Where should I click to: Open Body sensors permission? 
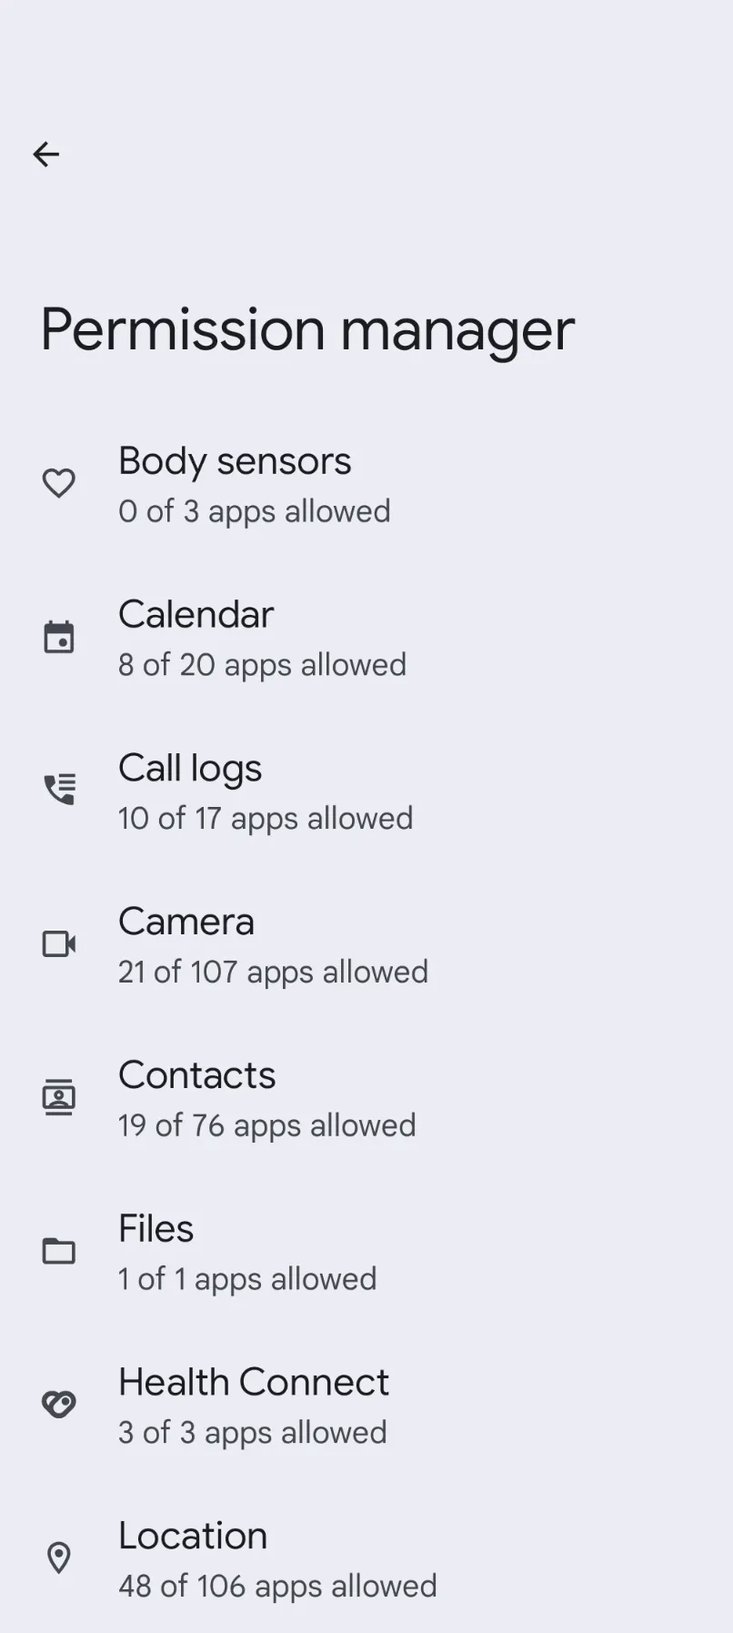point(235,461)
